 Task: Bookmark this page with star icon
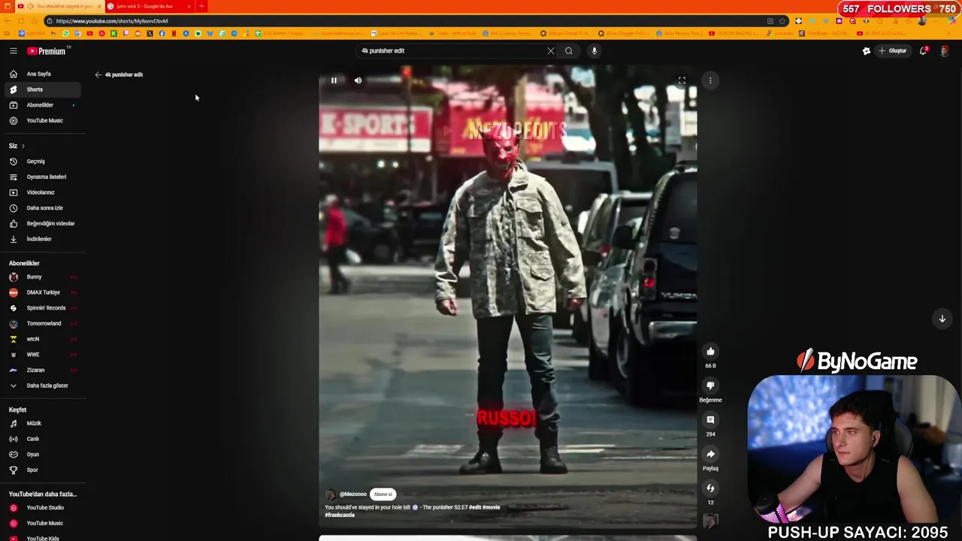point(782,21)
